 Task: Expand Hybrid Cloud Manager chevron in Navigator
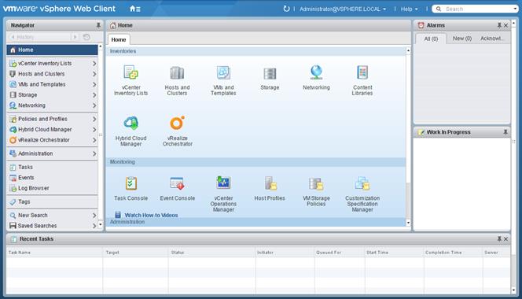94,130
